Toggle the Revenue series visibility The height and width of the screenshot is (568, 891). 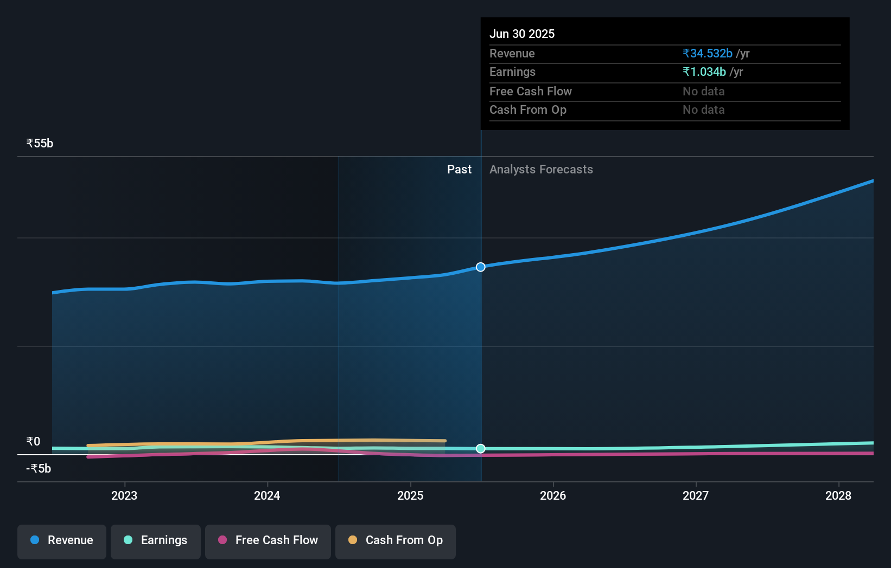click(61, 541)
